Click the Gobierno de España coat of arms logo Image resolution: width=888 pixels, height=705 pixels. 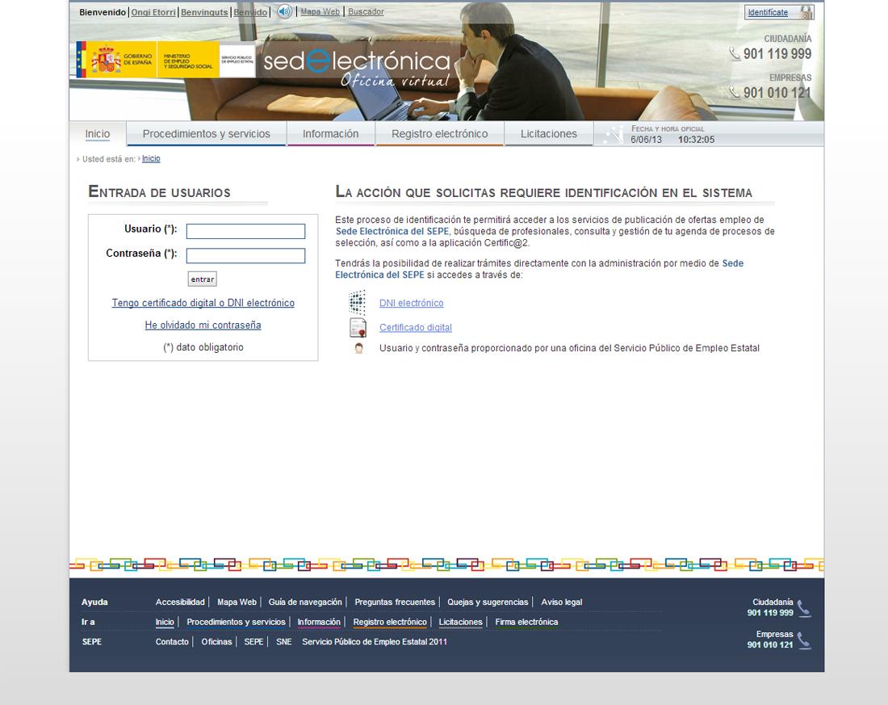pos(105,61)
